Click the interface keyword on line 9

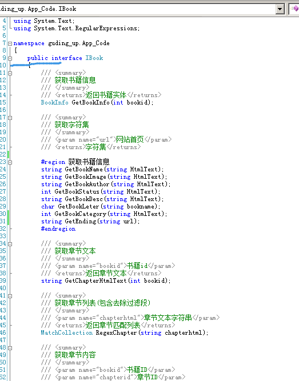point(67,58)
